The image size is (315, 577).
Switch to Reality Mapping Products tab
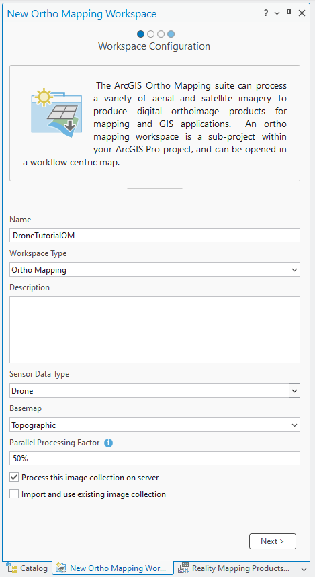[234, 568]
